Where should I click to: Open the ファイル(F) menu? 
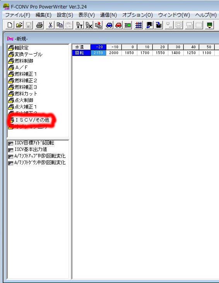click(17, 15)
